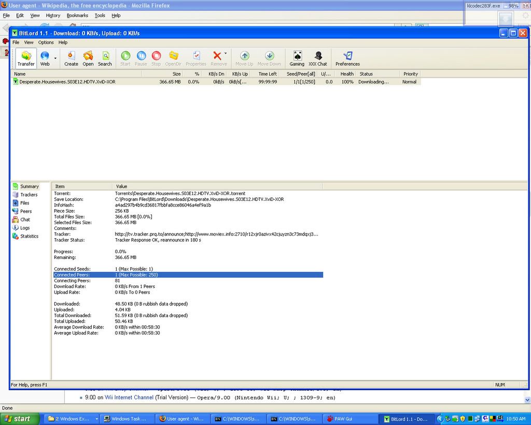The height and width of the screenshot is (425, 531).
Task: Click the Transfer toolbar icon
Action: 26,58
